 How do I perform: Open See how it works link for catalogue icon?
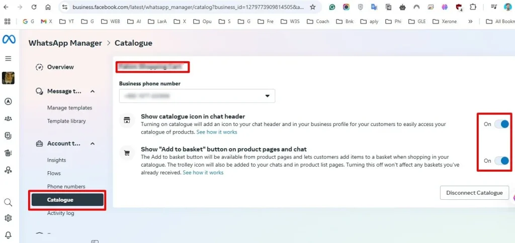[217, 132]
